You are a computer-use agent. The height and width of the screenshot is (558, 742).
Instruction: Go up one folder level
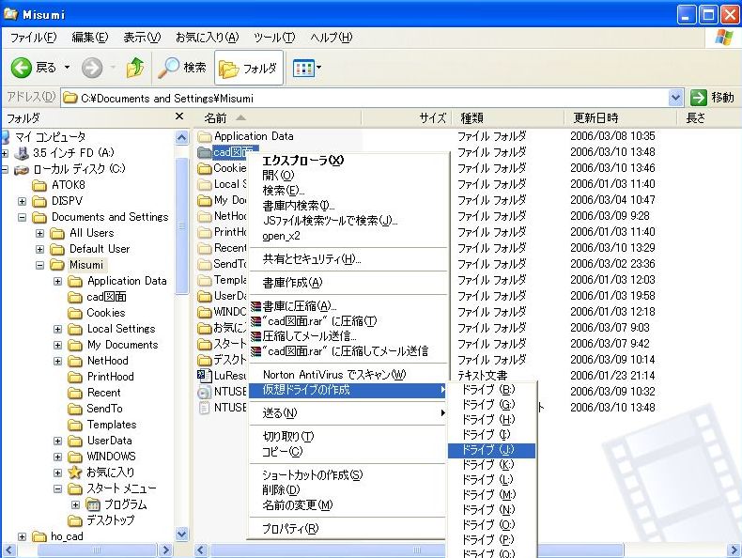pyautogui.click(x=135, y=68)
